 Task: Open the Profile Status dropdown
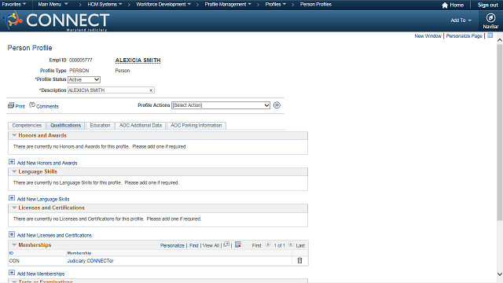tap(84, 79)
